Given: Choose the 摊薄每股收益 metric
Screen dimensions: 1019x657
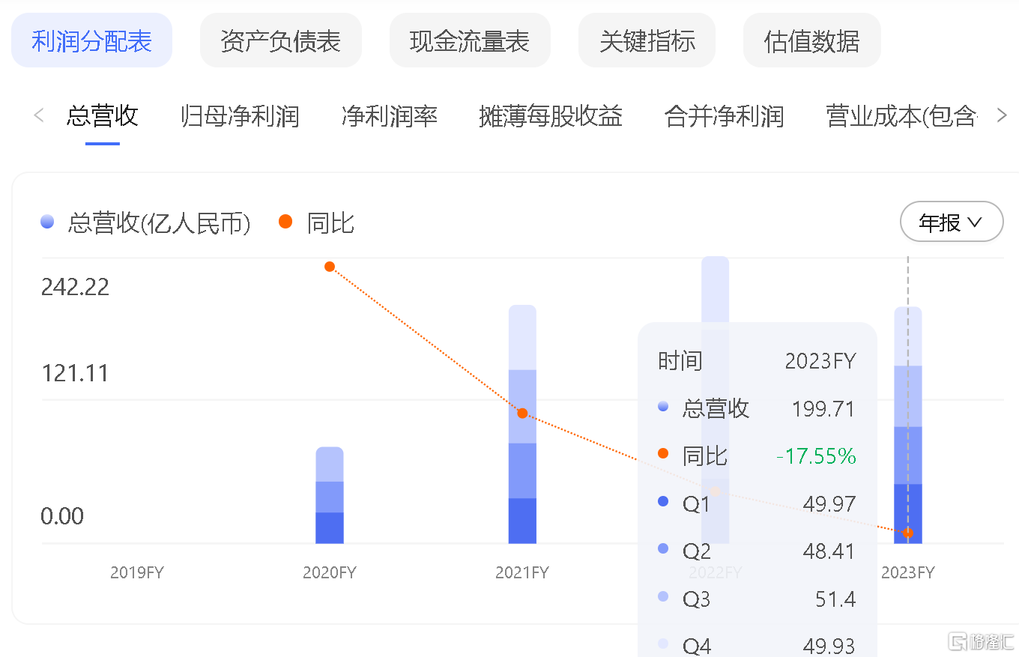Looking at the screenshot, I should (x=551, y=116).
